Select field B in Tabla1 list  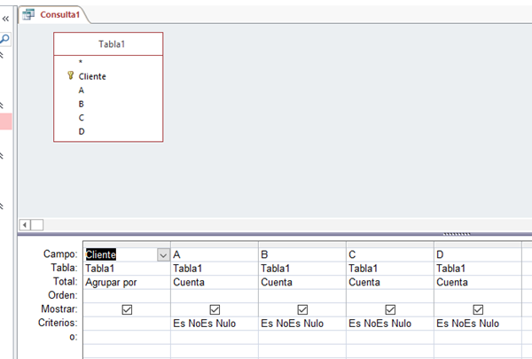tap(81, 105)
